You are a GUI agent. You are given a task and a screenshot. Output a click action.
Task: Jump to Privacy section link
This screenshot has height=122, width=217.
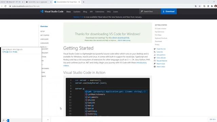tap(157, 44)
